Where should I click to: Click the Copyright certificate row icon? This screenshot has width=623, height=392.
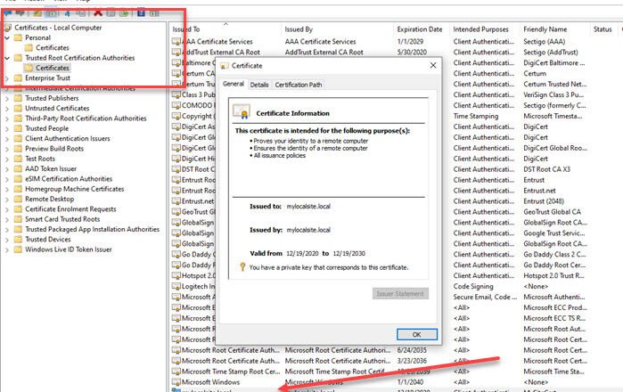(176, 116)
